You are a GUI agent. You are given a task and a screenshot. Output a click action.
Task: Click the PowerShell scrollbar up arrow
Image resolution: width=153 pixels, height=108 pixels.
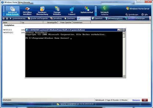coord(124,33)
